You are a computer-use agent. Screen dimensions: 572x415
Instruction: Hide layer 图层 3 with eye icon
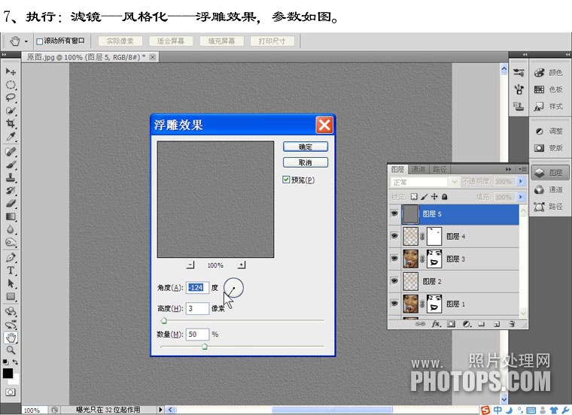394,259
